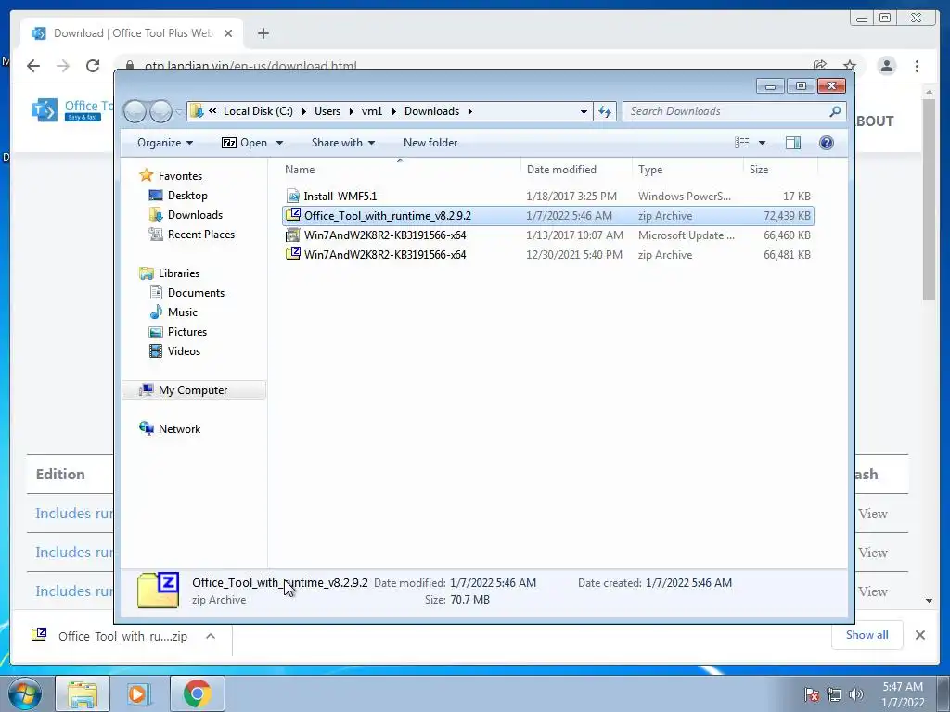Change view with the view icon

point(741,142)
